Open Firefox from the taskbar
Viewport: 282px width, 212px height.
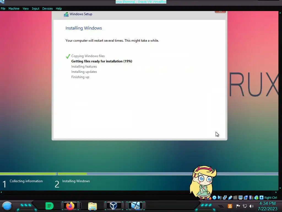coord(70,206)
